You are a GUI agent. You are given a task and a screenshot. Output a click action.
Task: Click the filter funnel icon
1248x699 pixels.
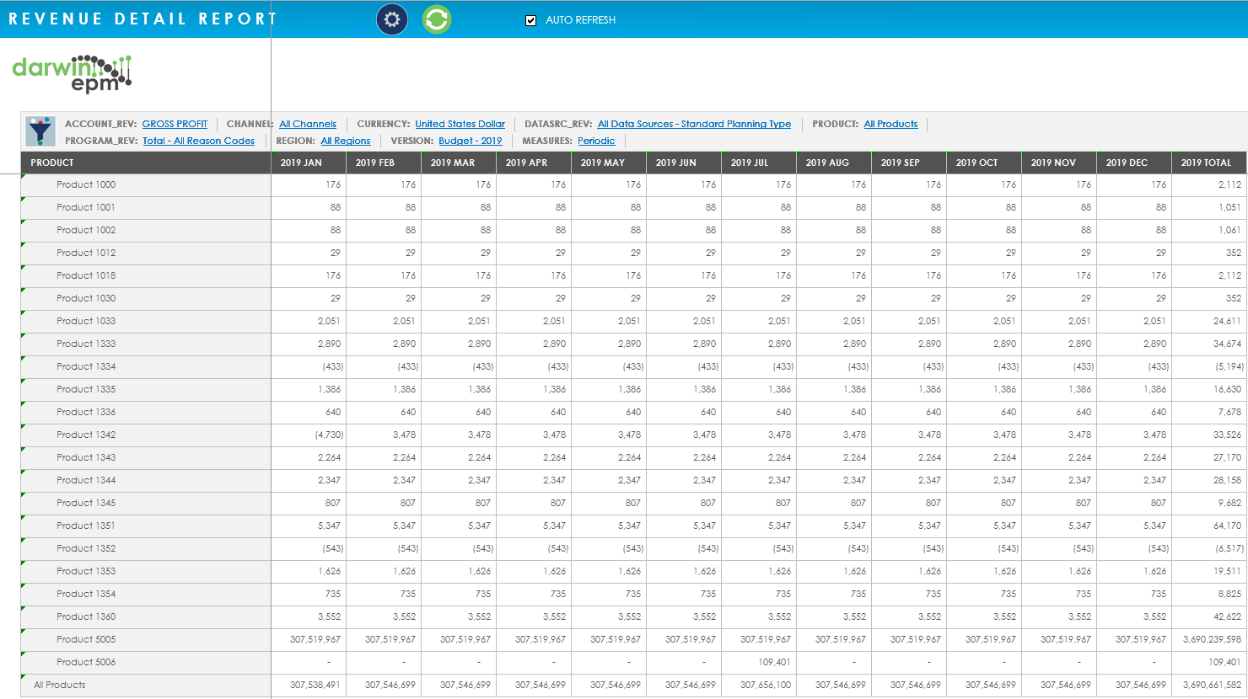click(40, 131)
